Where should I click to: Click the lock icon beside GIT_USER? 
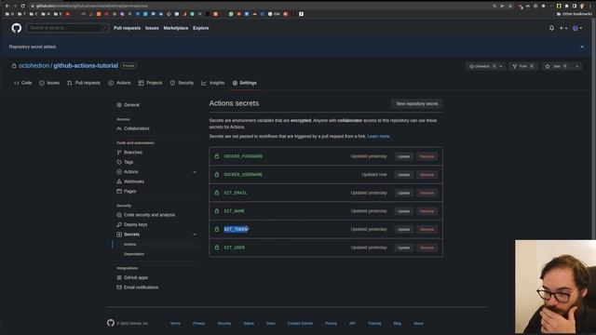pos(217,248)
